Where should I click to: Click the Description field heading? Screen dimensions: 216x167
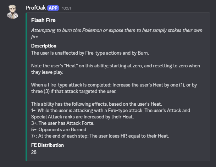click(x=44, y=46)
